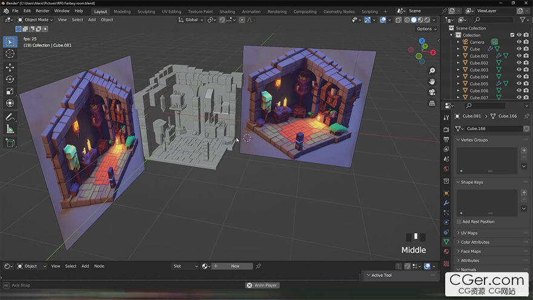Open the Output properties tab
This screenshot has width=533, height=300.
coord(446,139)
